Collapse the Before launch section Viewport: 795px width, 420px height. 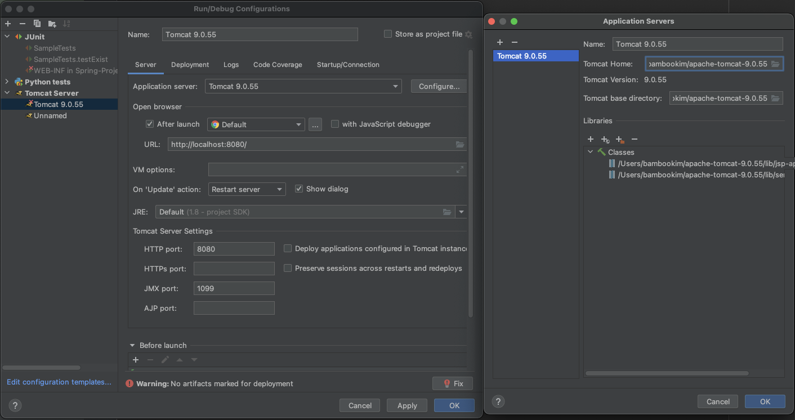click(132, 346)
